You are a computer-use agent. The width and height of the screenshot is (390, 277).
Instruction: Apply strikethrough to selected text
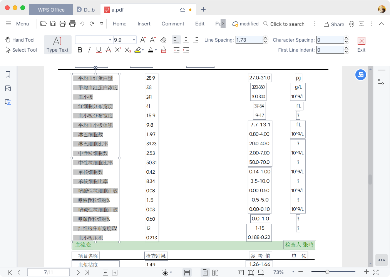(108, 50)
